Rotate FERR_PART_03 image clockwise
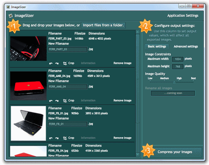This screenshot has height=165, width=209. pos(57,63)
